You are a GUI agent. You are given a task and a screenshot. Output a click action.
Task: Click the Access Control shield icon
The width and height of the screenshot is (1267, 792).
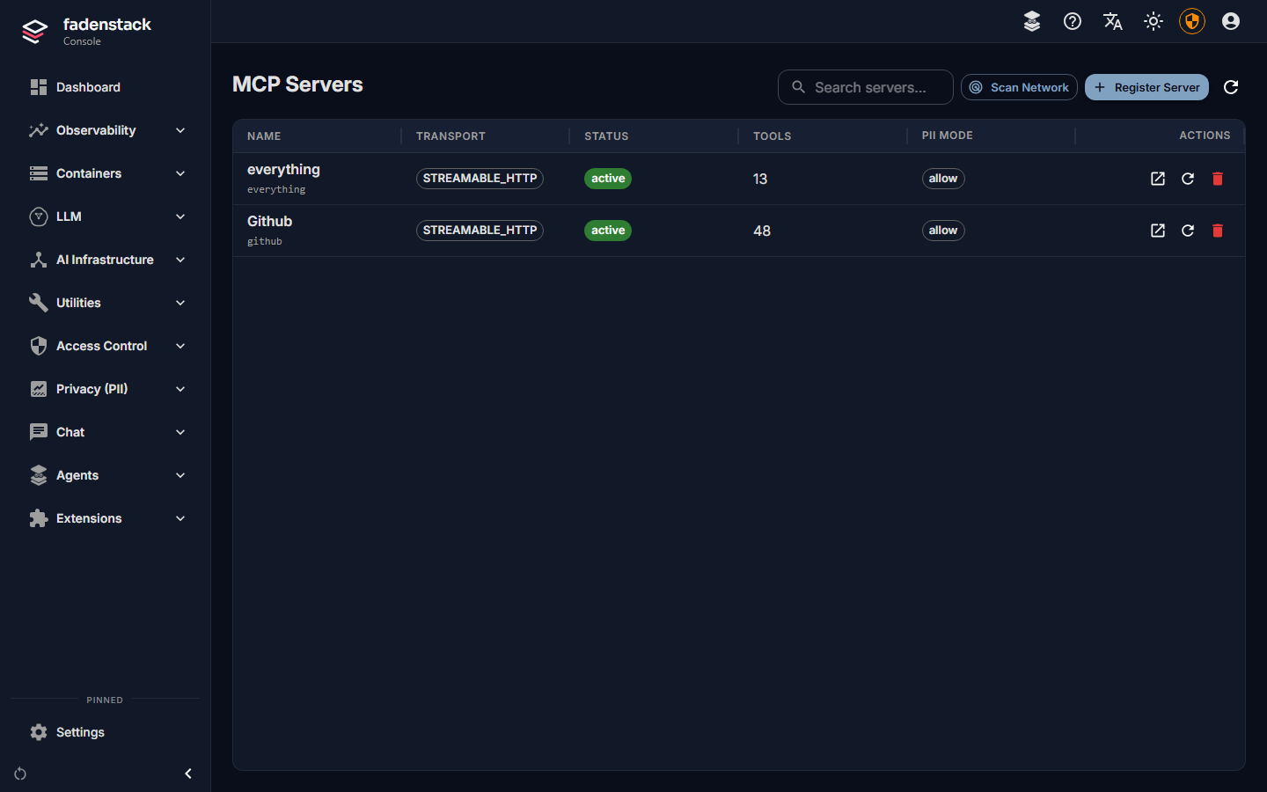39,346
